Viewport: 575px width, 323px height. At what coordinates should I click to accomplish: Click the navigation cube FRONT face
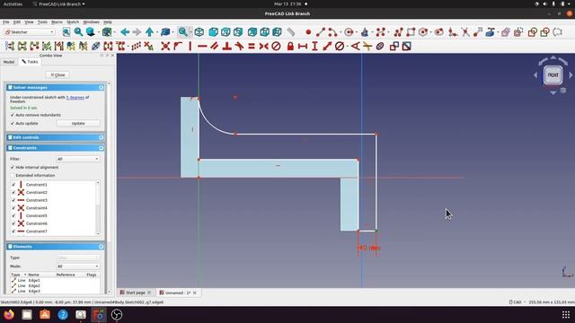pos(553,74)
